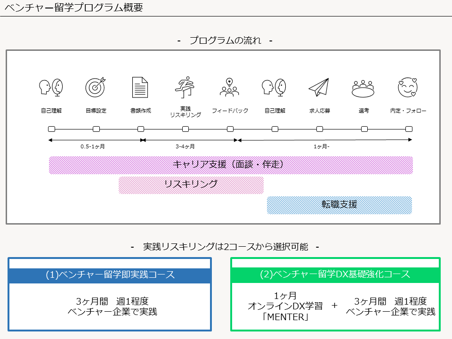This screenshot has width=452, height=339.
Task: Select the green (2)ベンチャー留学DX基礎強化コース header
Action: point(335,274)
